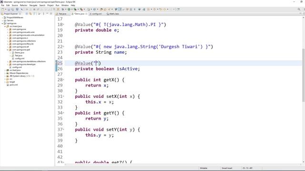Expand the JRE System Library node
The image size is (305, 171).
pos(5,76)
